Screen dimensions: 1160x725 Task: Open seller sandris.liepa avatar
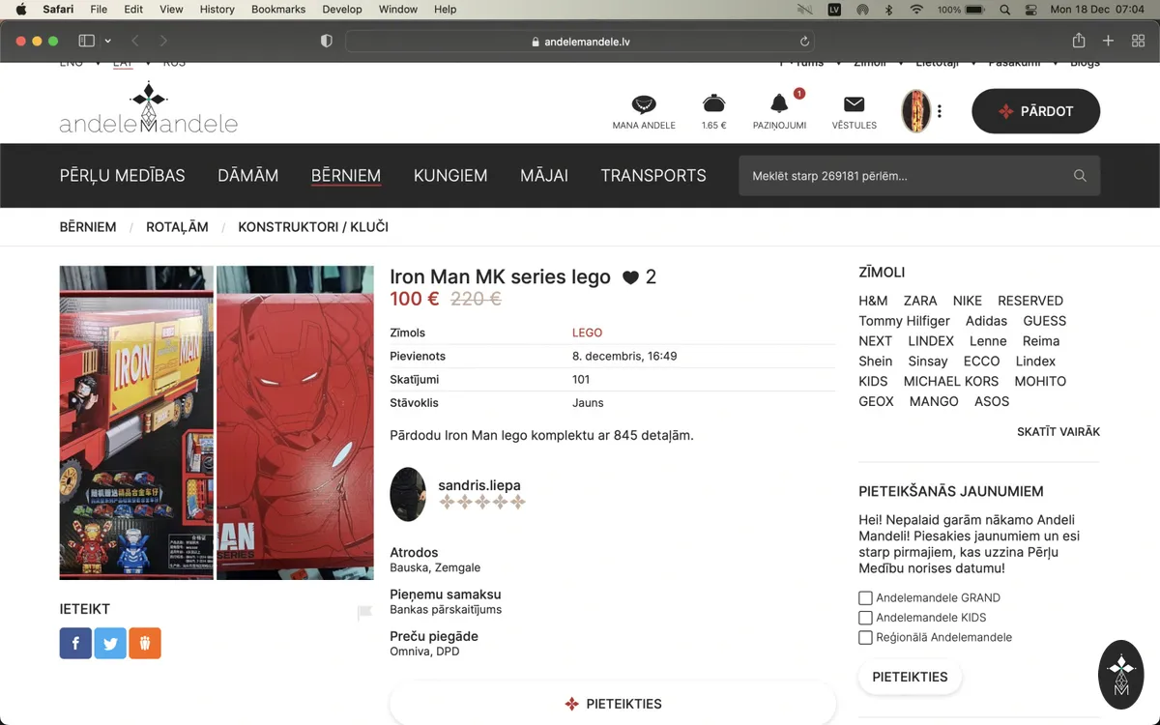[x=408, y=494]
